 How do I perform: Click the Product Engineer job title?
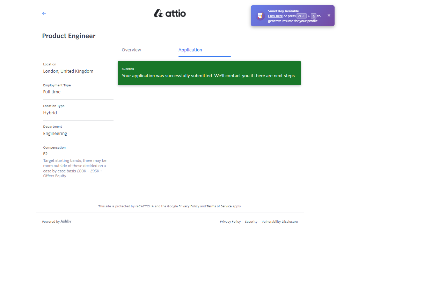pos(69,36)
